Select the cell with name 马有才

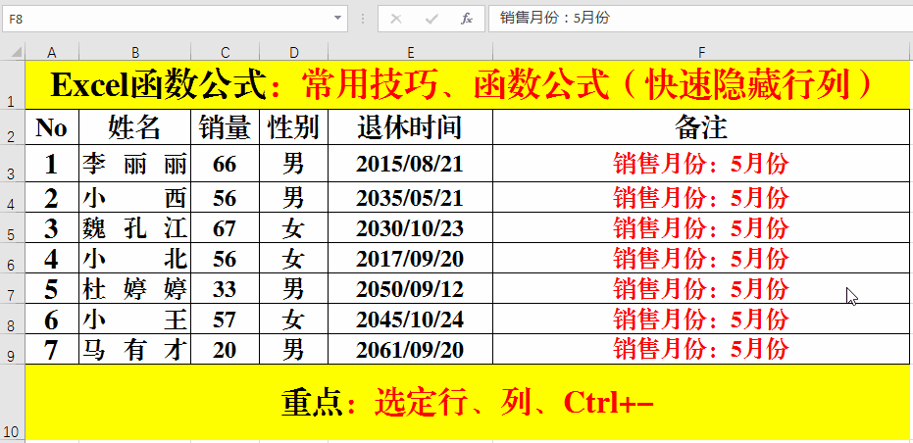[135, 348]
